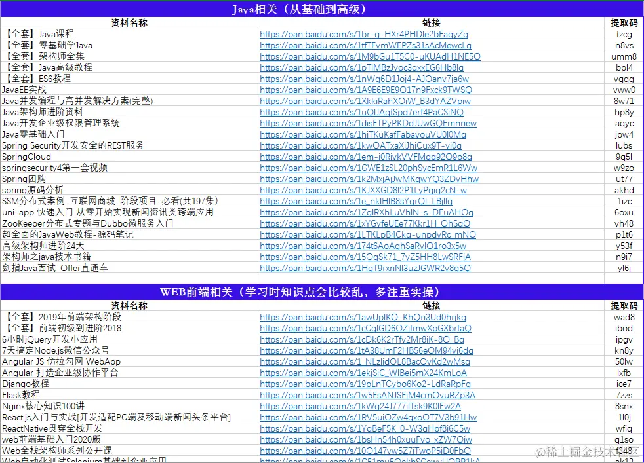This screenshot has width=644, height=463.
Task: Open the link for uni-app 快速入门
Action: [x=367, y=212]
